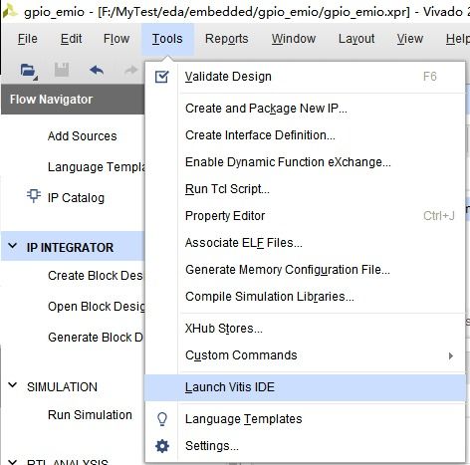Click the Undo arrow icon

[97, 71]
